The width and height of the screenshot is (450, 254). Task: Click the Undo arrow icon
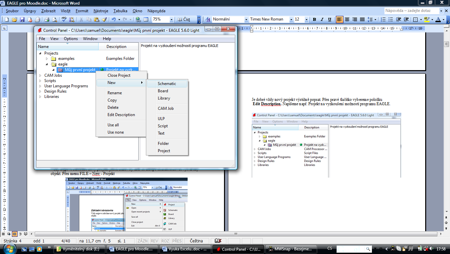(113, 20)
